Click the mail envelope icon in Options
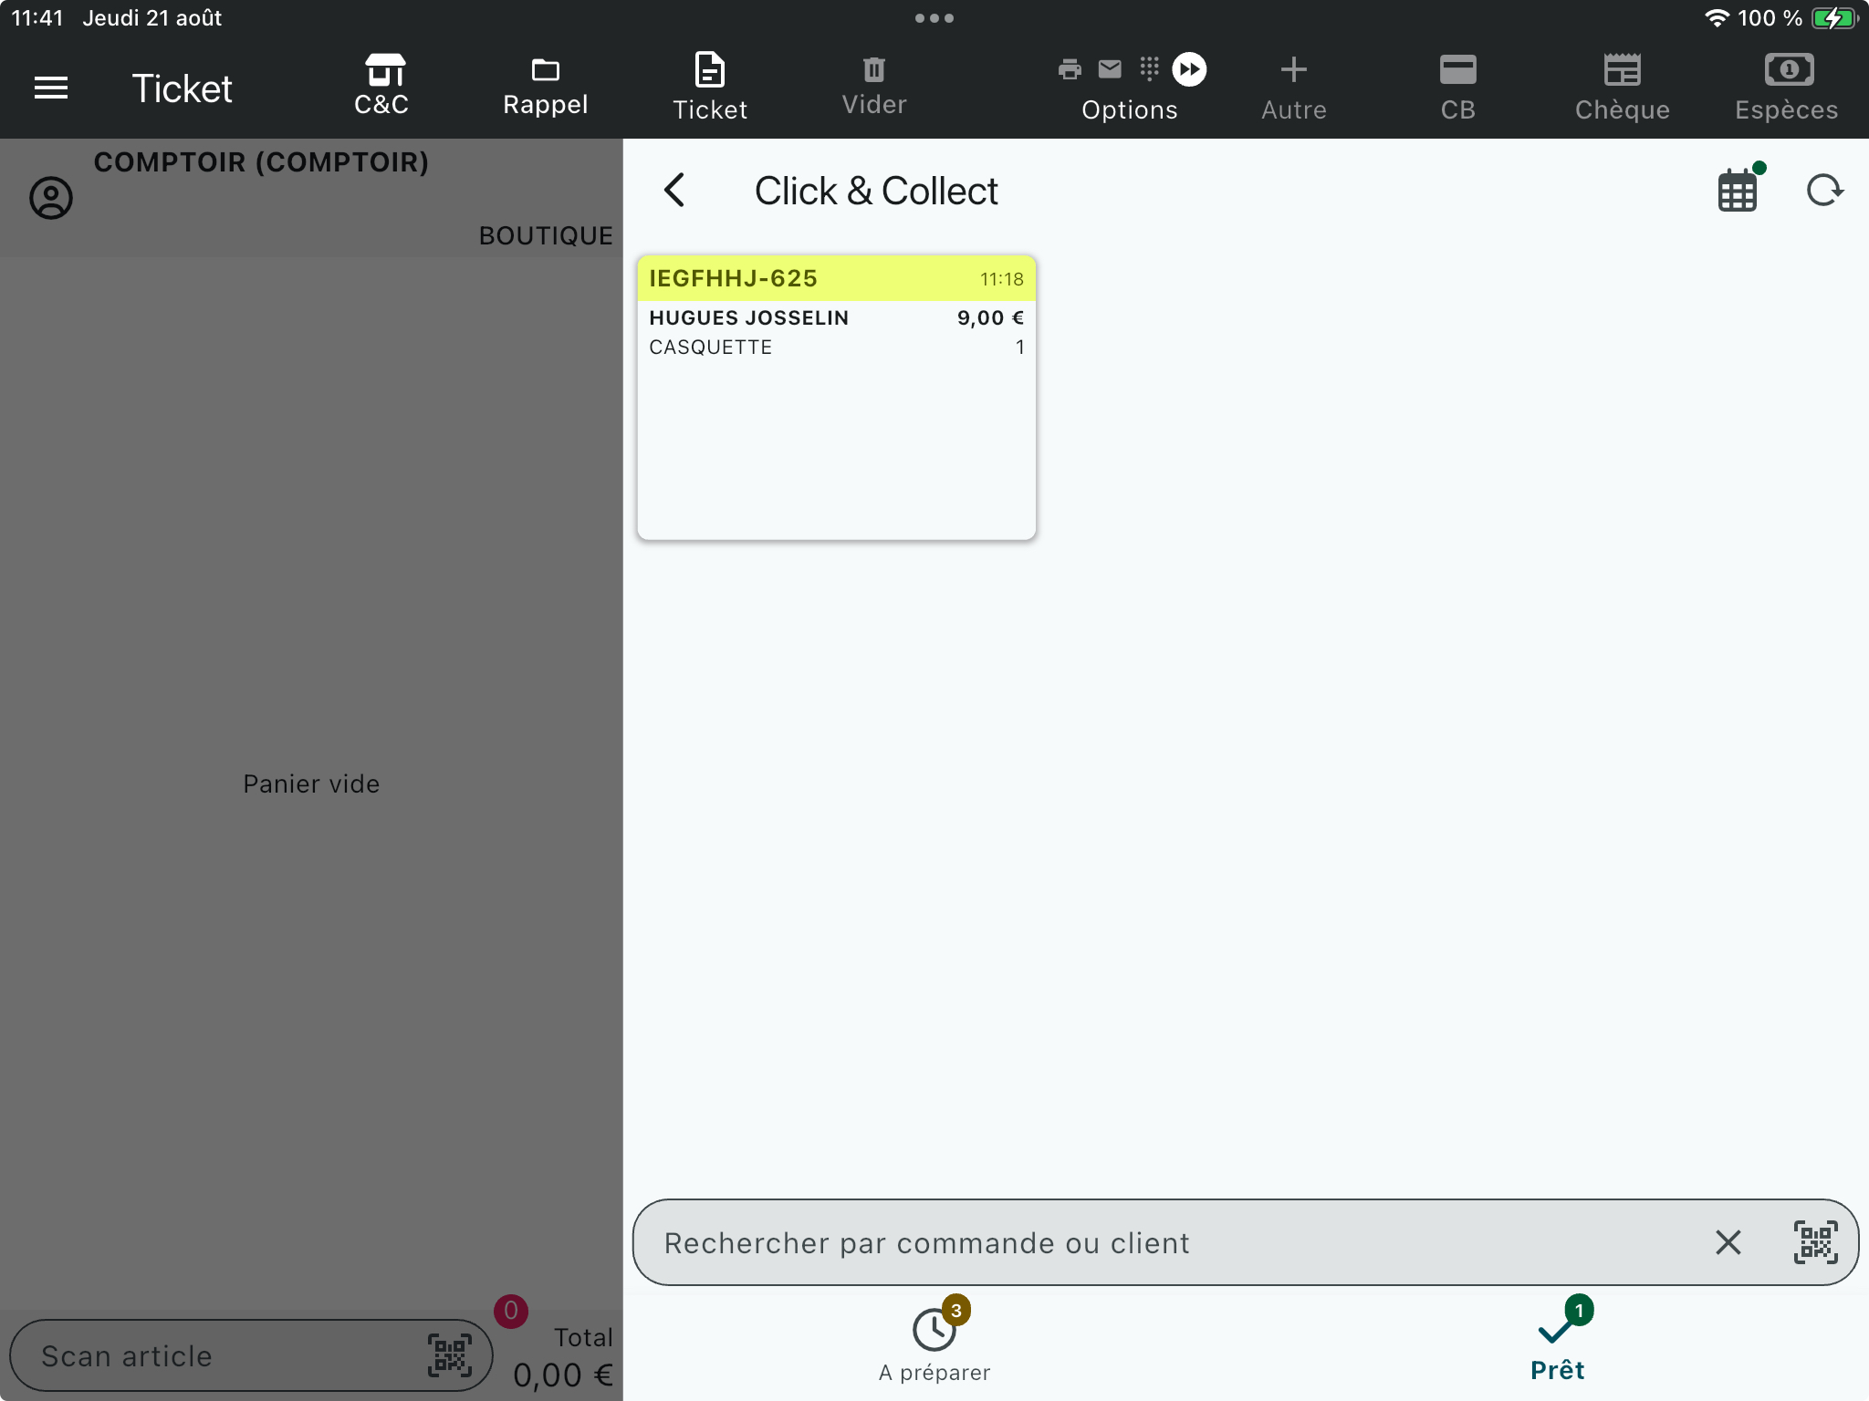This screenshot has height=1401, width=1869. (1110, 69)
